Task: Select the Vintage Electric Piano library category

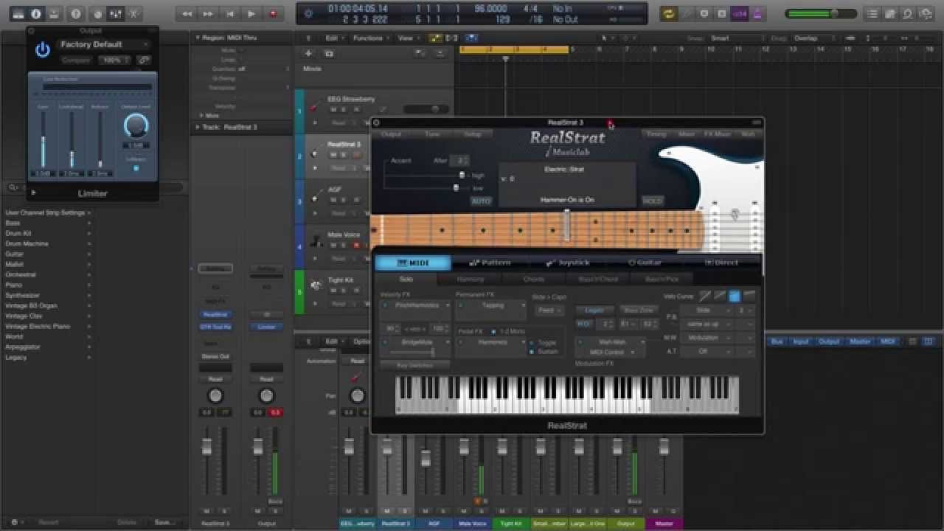Action: pyautogui.click(x=37, y=326)
